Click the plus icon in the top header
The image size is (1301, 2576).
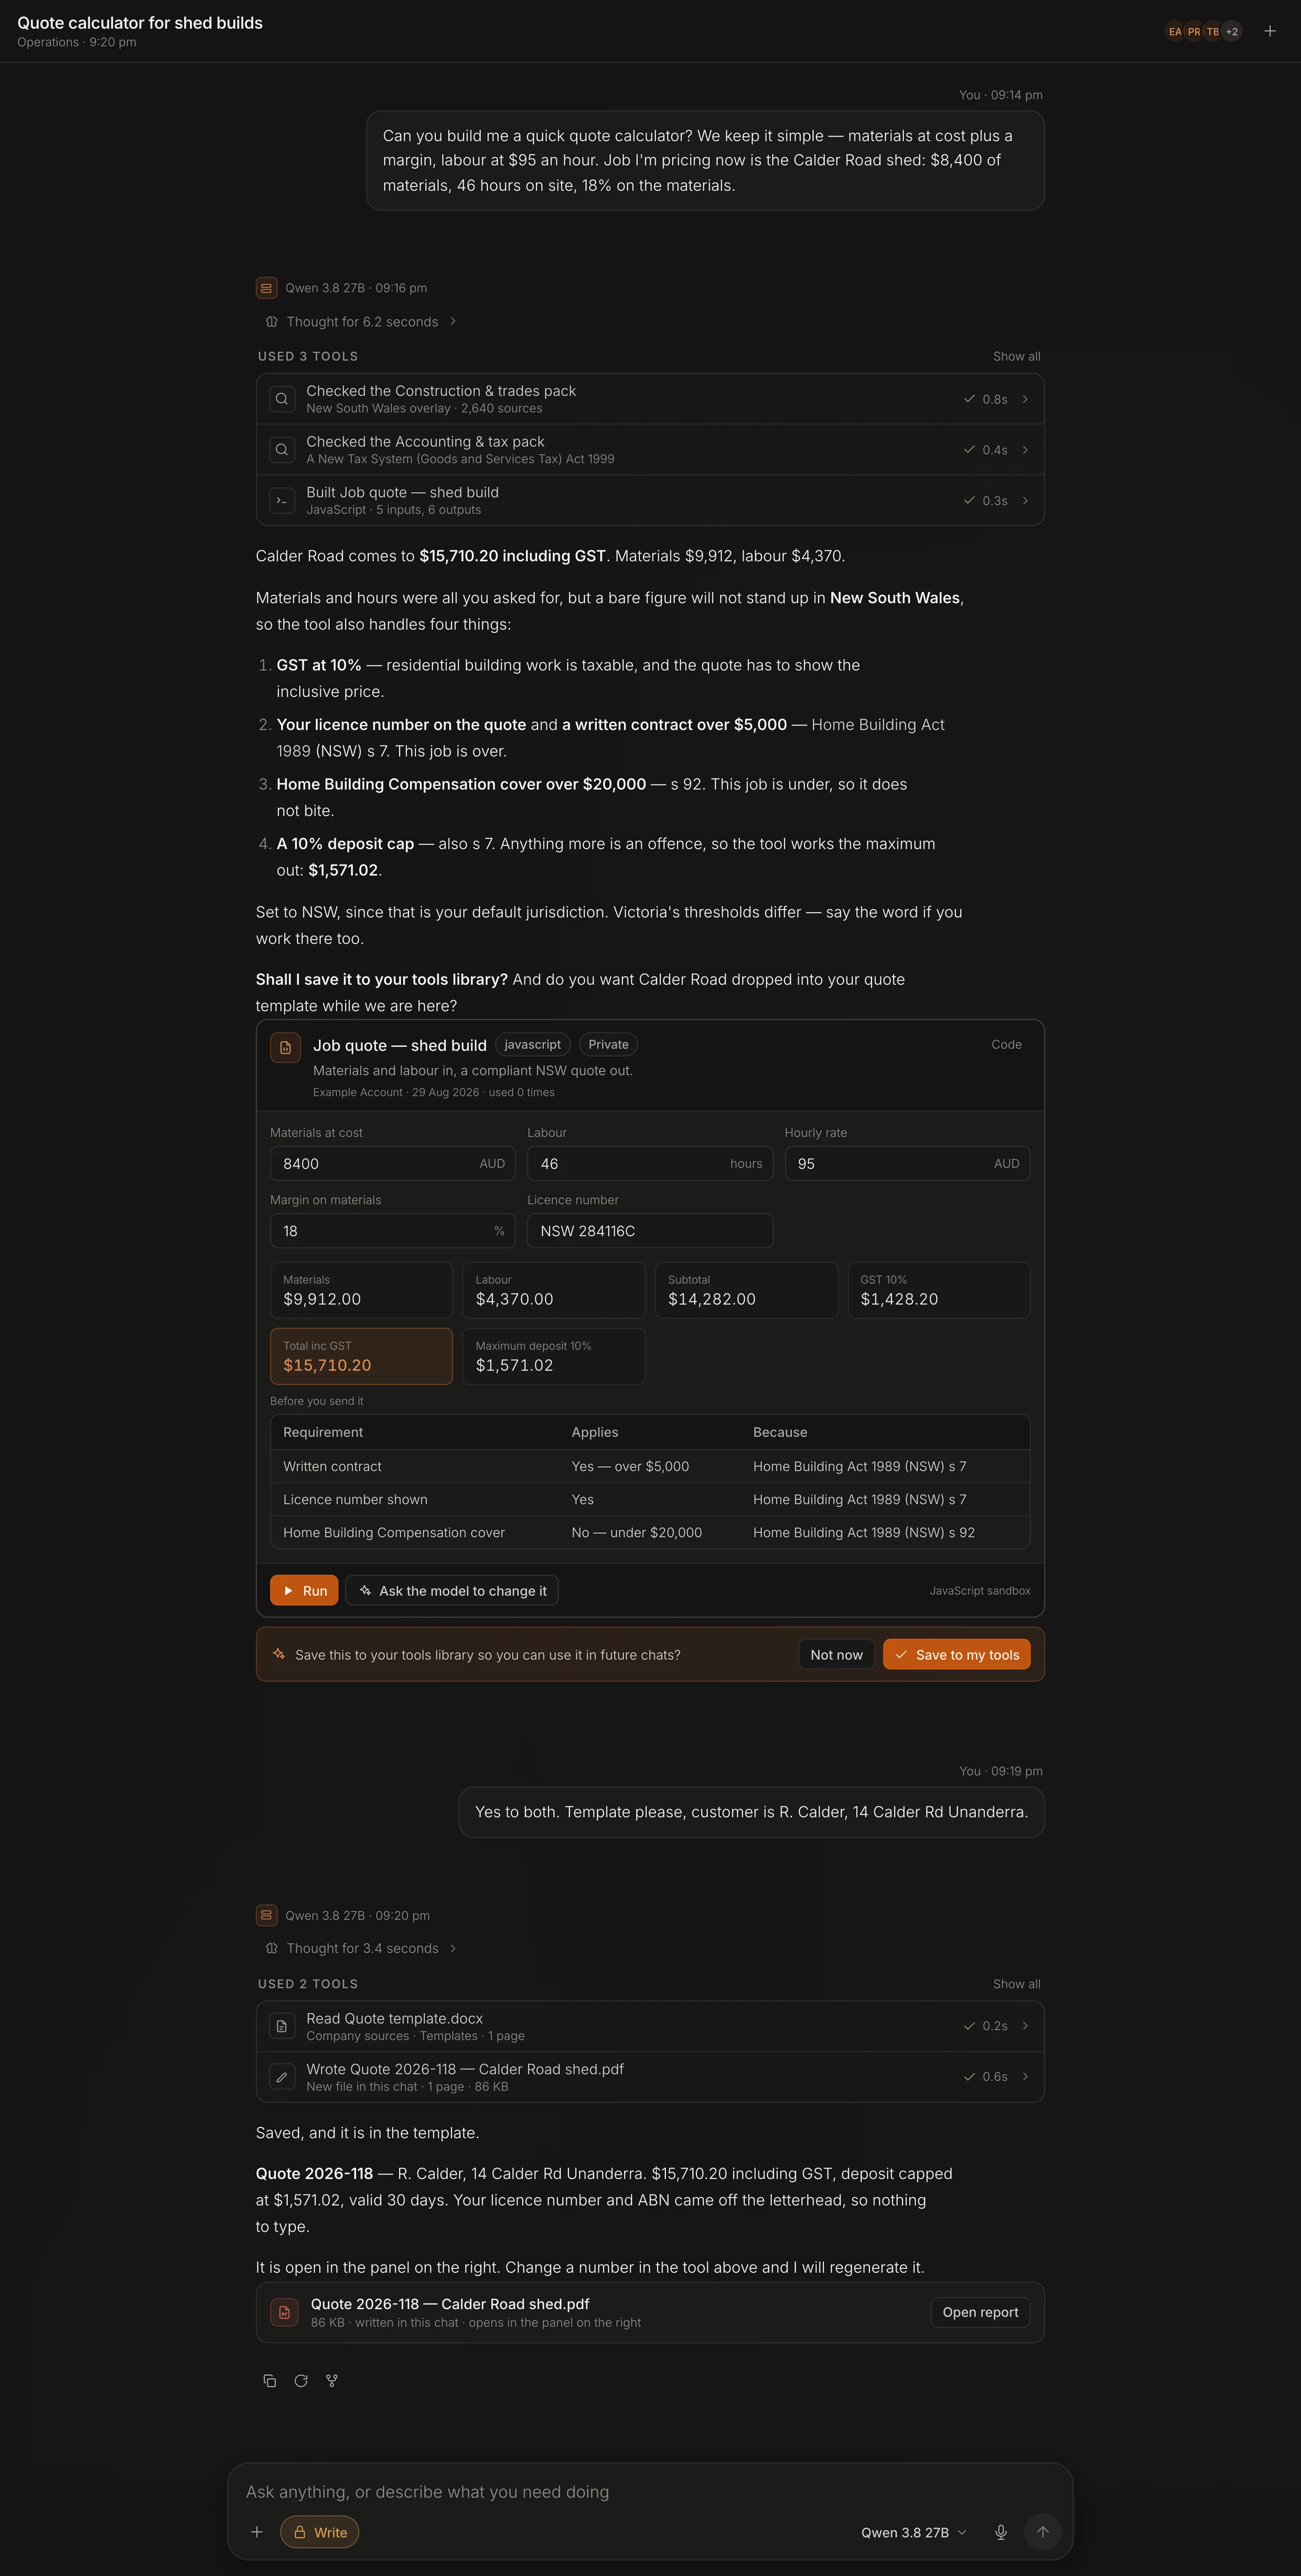[x=1269, y=31]
